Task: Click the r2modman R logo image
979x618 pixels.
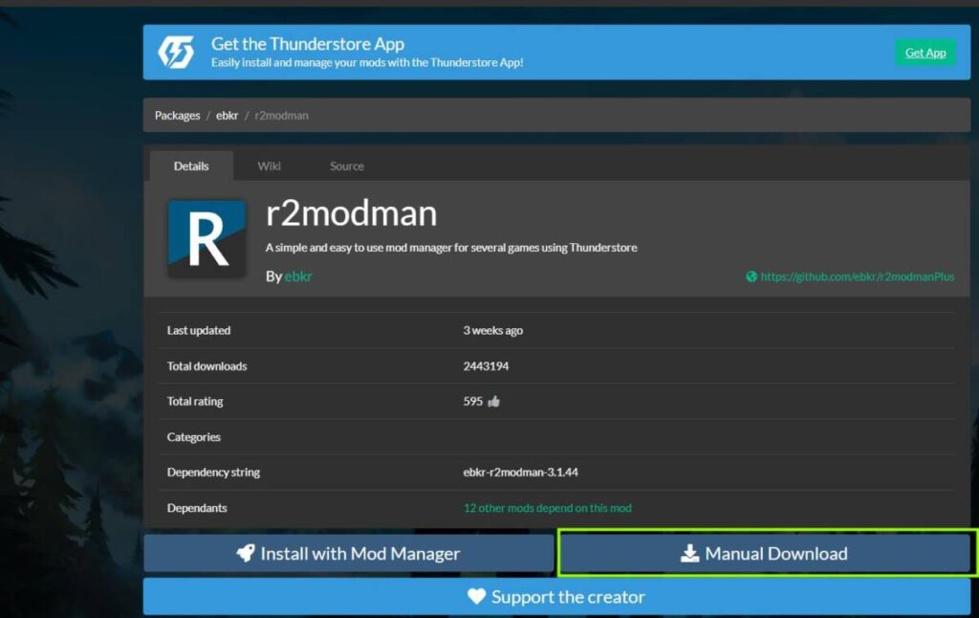Action: (x=207, y=238)
